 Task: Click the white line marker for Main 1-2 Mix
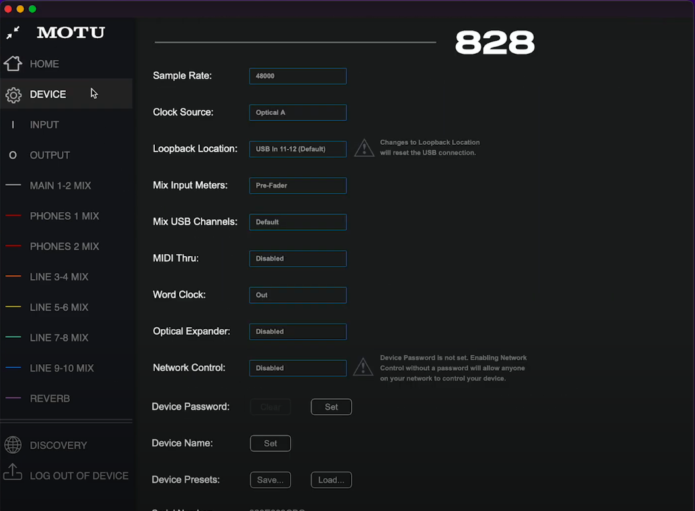[13, 185]
